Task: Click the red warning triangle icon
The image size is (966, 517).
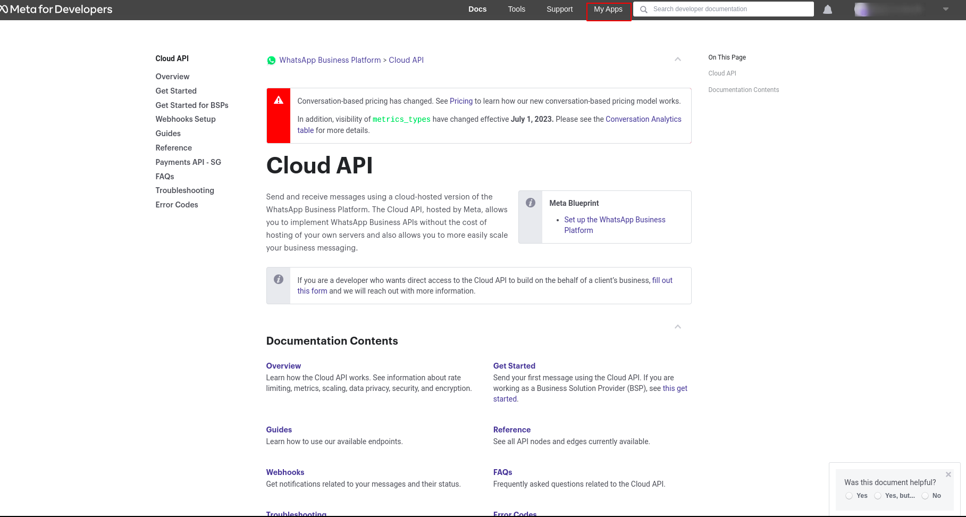Action: pyautogui.click(x=279, y=100)
